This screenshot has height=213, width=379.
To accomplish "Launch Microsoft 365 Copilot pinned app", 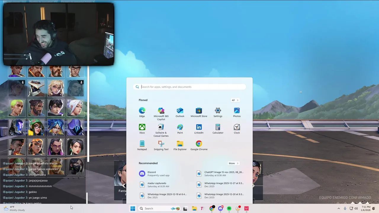I will pyautogui.click(x=161, y=114).
